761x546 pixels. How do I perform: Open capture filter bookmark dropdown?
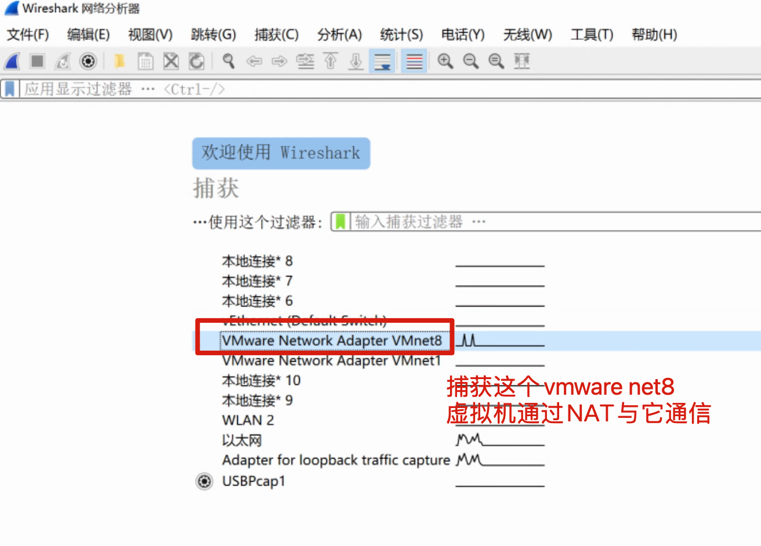coord(340,221)
